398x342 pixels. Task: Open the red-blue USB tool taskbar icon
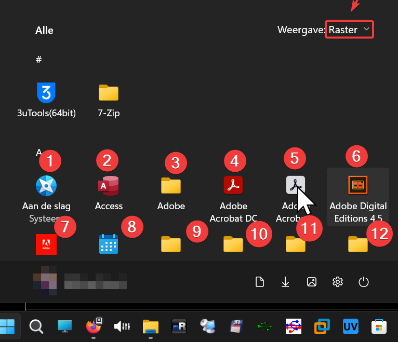[x=294, y=326]
